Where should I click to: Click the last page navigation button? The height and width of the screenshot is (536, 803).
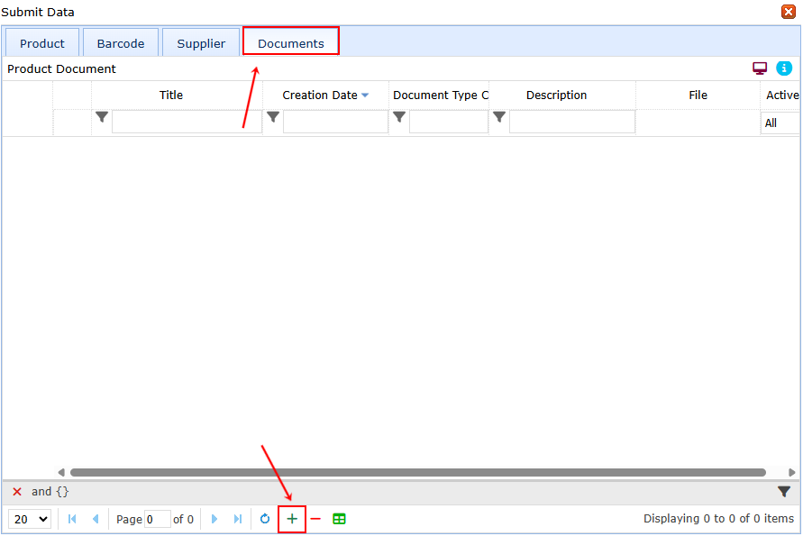point(236,518)
